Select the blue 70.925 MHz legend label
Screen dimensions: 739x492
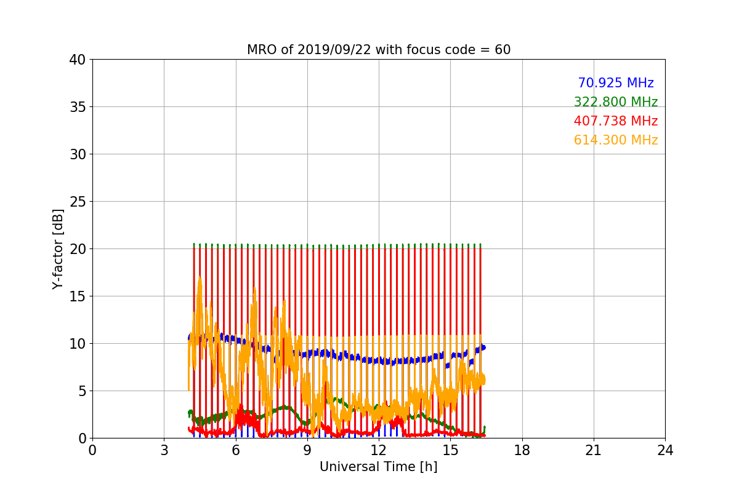[x=616, y=83]
